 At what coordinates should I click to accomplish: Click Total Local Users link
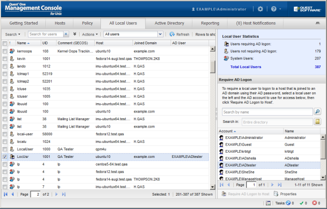[246, 67]
